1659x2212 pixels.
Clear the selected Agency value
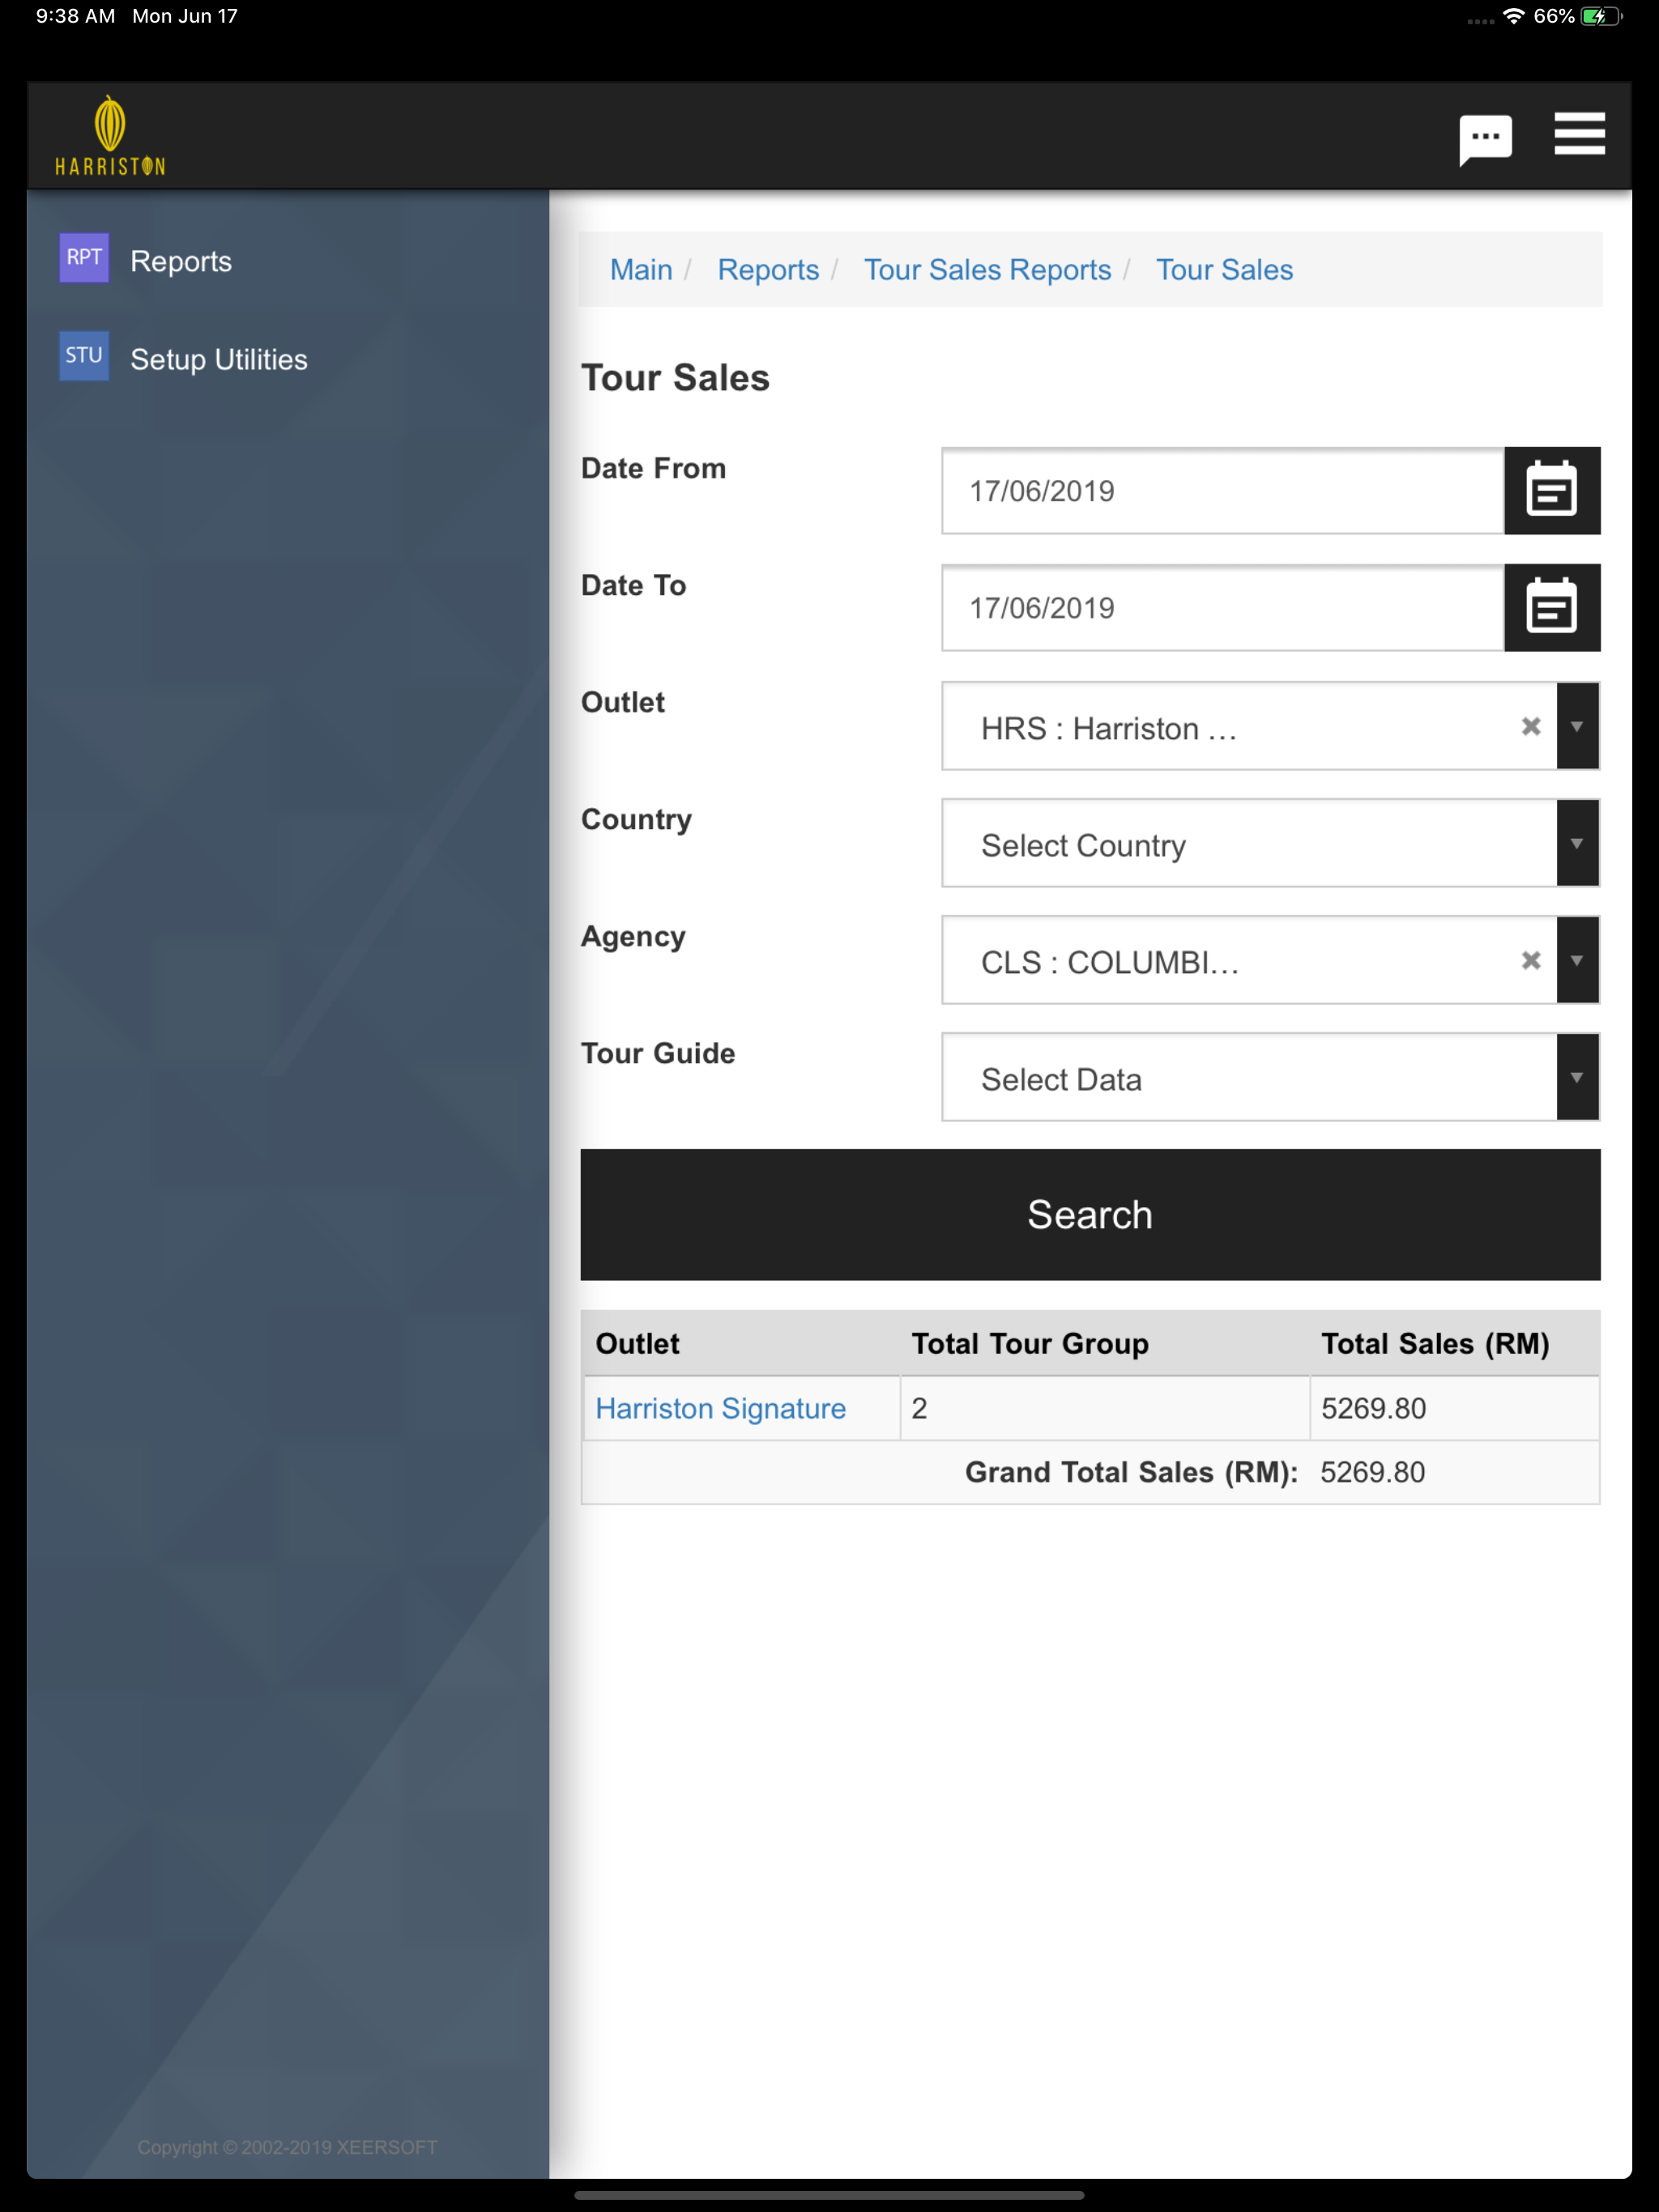[1531, 961]
